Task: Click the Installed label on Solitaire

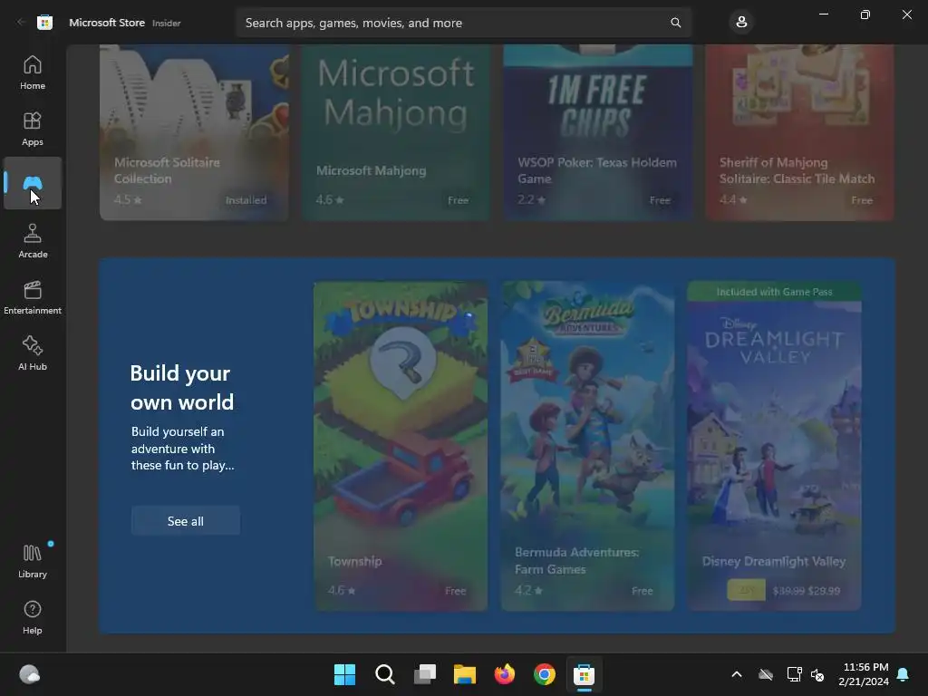Action: [246, 200]
